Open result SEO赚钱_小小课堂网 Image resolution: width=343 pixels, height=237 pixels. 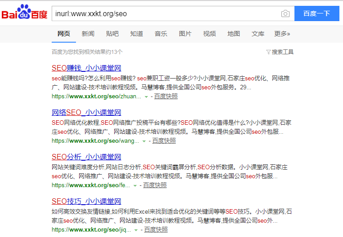[x=86, y=68]
